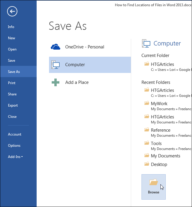Image resolution: width=192 pixels, height=207 pixels.
Task: Click the green Add a Place plus icon
Action: 56,82
